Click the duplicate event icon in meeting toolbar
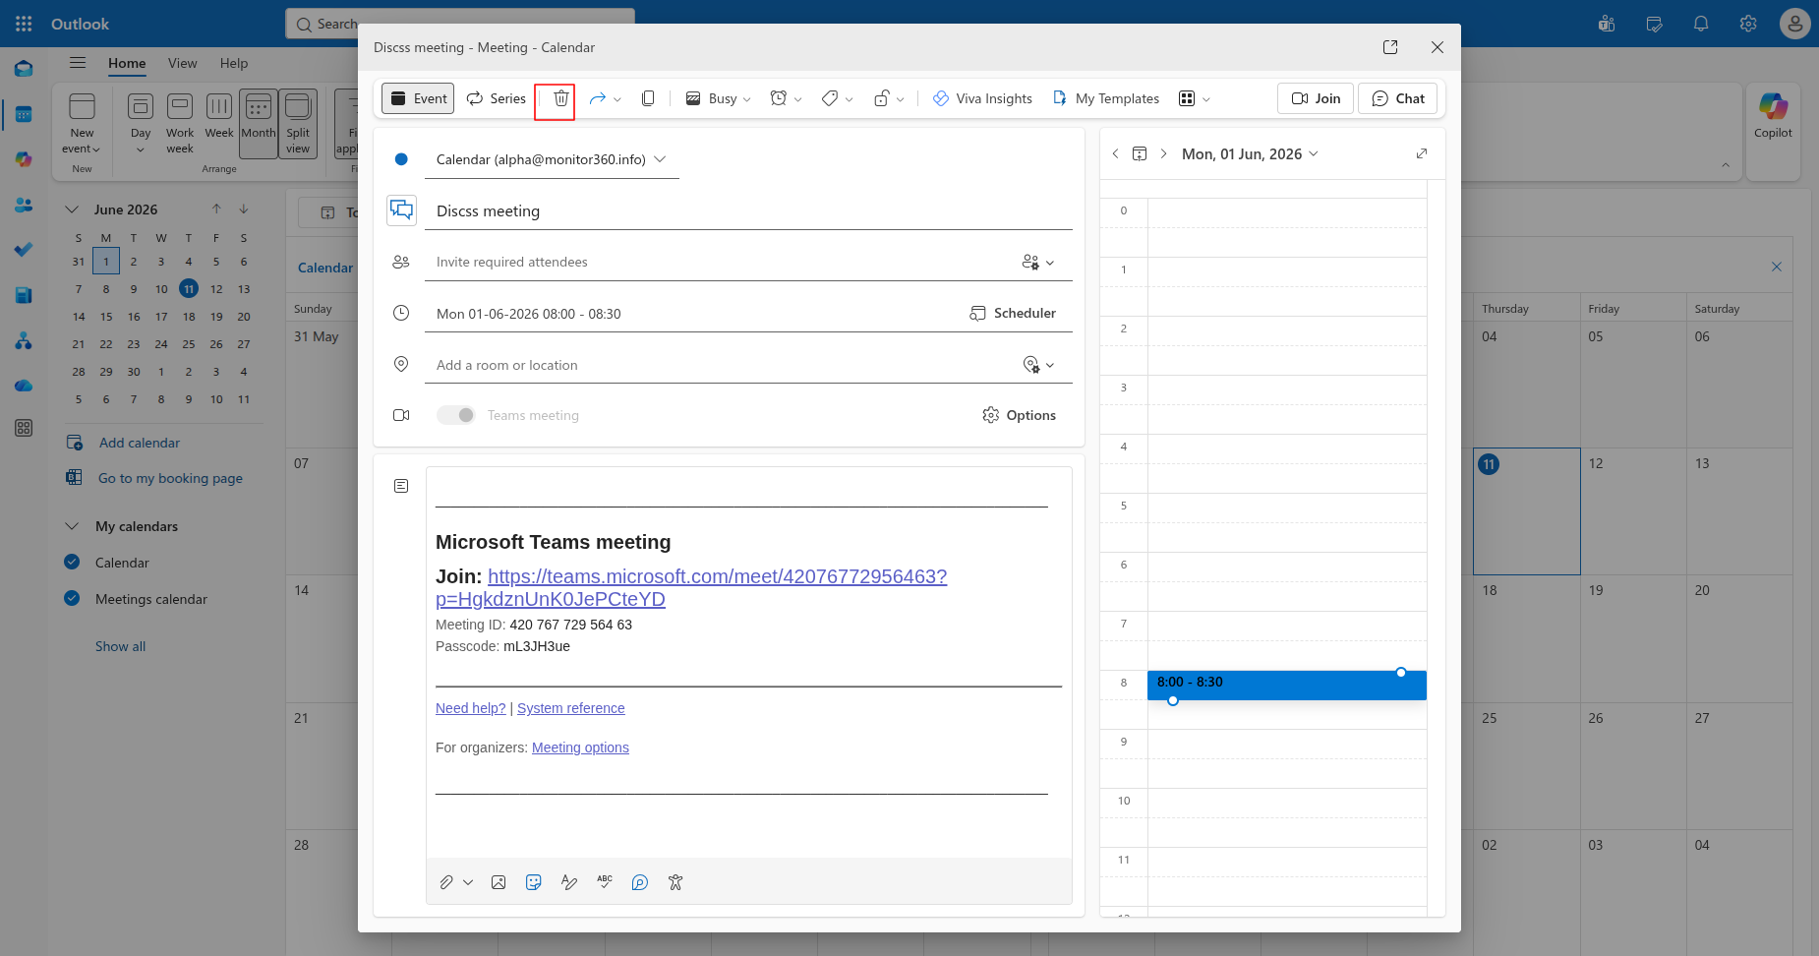 (648, 98)
